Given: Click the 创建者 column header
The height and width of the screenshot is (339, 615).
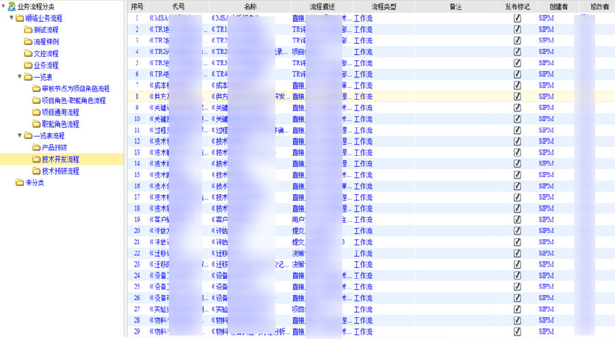Looking at the screenshot, I should (558, 7).
